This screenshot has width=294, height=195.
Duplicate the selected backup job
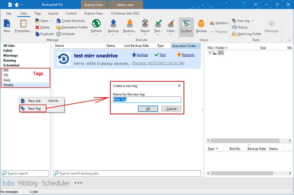(45, 34)
